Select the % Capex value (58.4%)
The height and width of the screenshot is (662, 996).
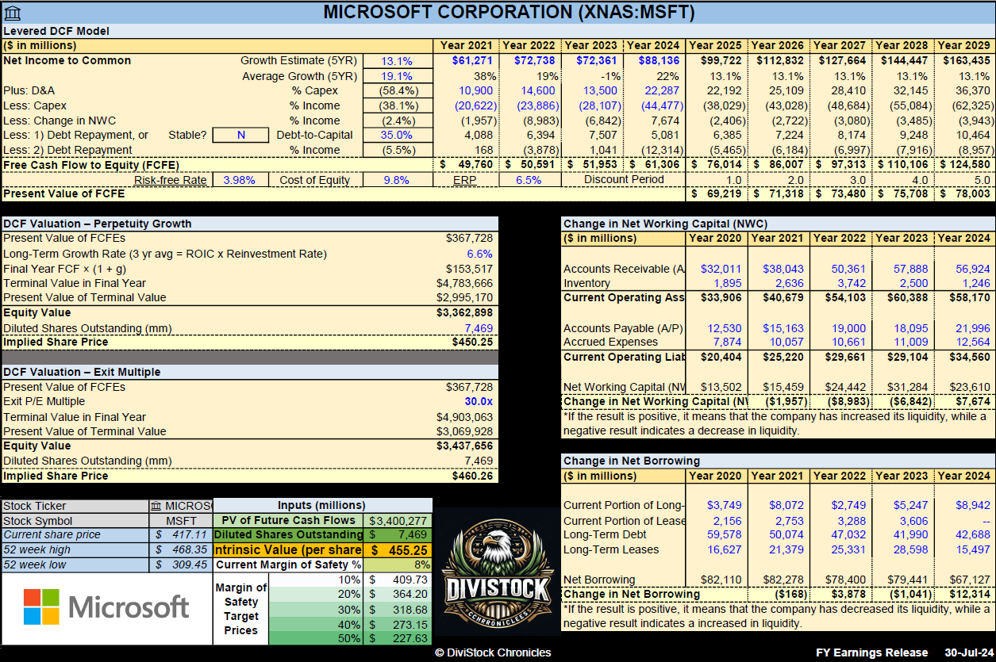[x=396, y=91]
